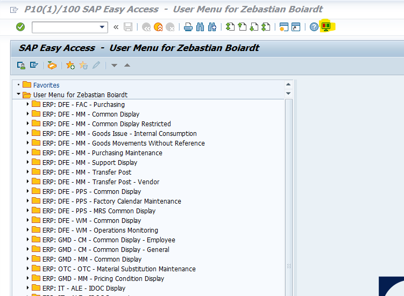This screenshot has width=404, height=296.
Task: Expand the MM - Common Display Restricted folder
Action: [x=27, y=124]
